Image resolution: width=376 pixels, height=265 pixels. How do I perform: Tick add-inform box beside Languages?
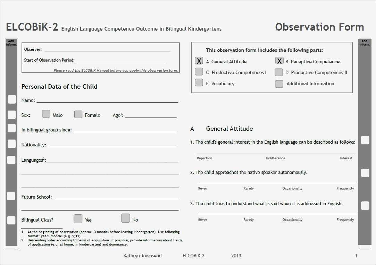tap(11, 160)
